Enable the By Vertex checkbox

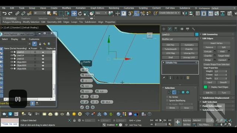pyautogui.click(x=167, y=97)
